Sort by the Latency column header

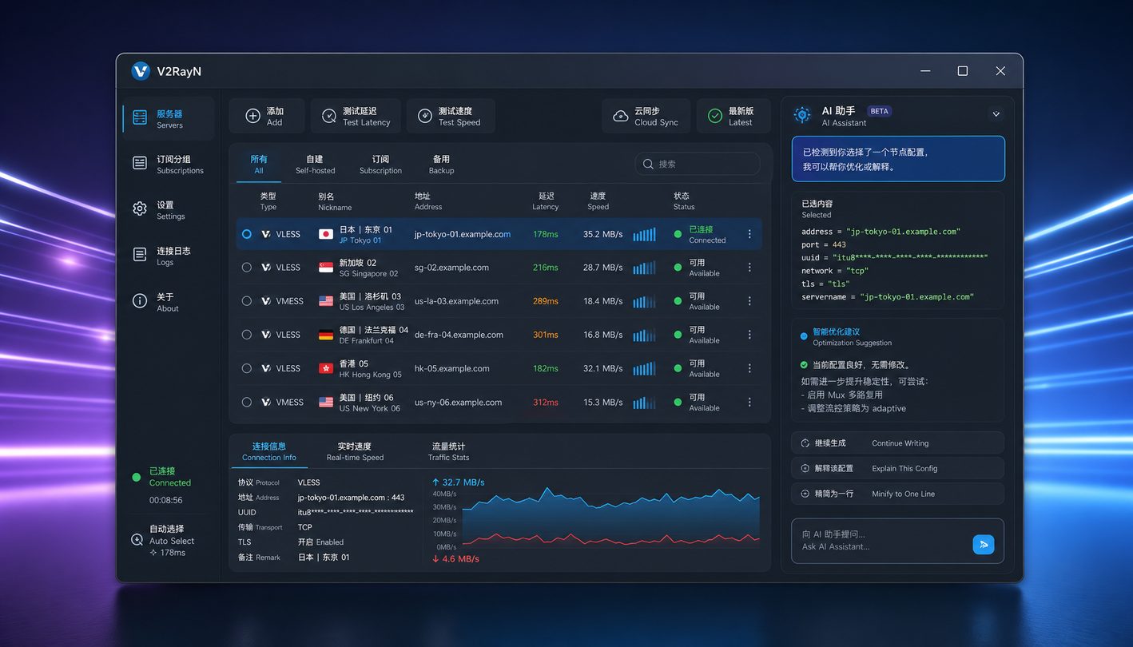pos(546,201)
